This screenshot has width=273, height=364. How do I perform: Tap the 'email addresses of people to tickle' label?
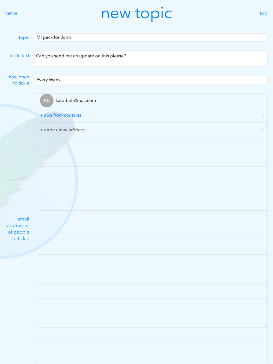[x=18, y=229]
